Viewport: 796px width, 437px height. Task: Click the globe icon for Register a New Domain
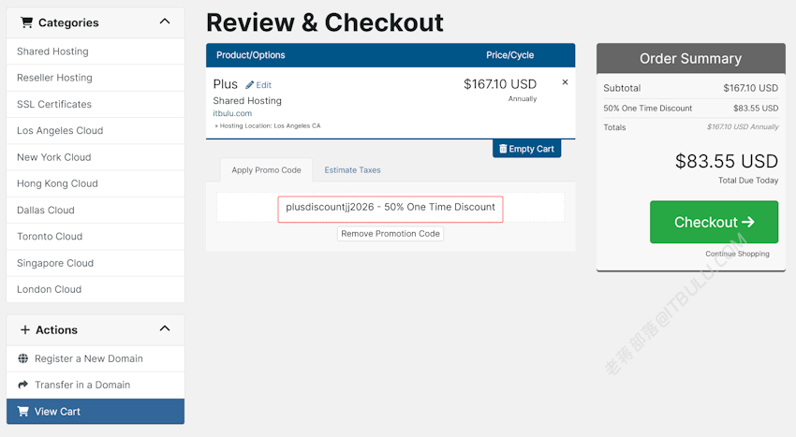click(x=23, y=358)
